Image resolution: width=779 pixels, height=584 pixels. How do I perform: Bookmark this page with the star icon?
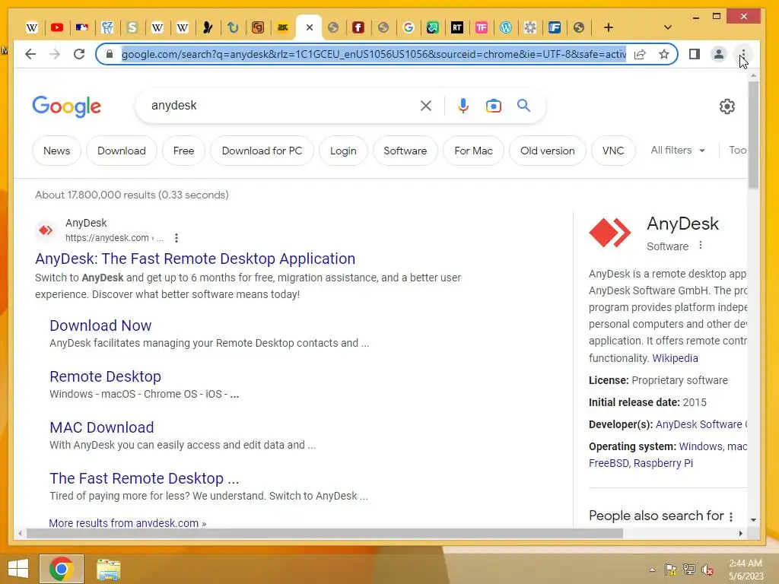(663, 54)
